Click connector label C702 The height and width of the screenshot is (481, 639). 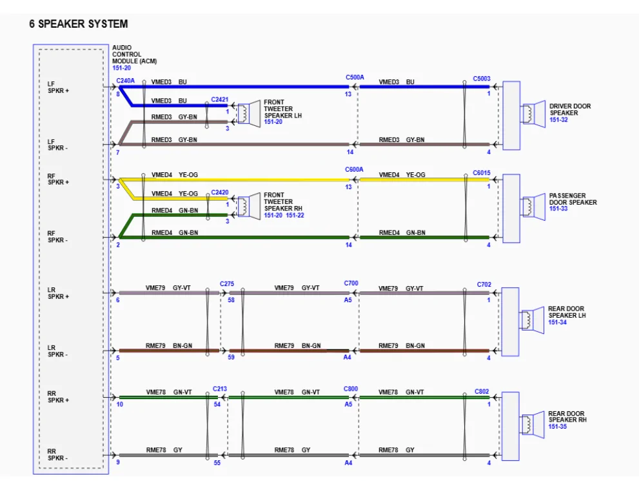pyautogui.click(x=484, y=284)
